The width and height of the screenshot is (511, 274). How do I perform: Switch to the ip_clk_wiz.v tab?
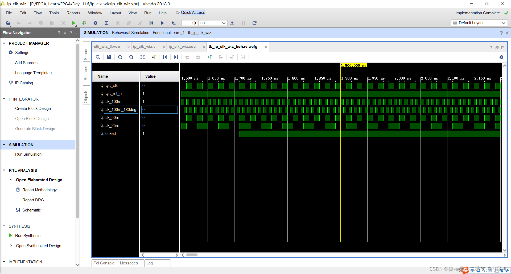tap(144, 47)
